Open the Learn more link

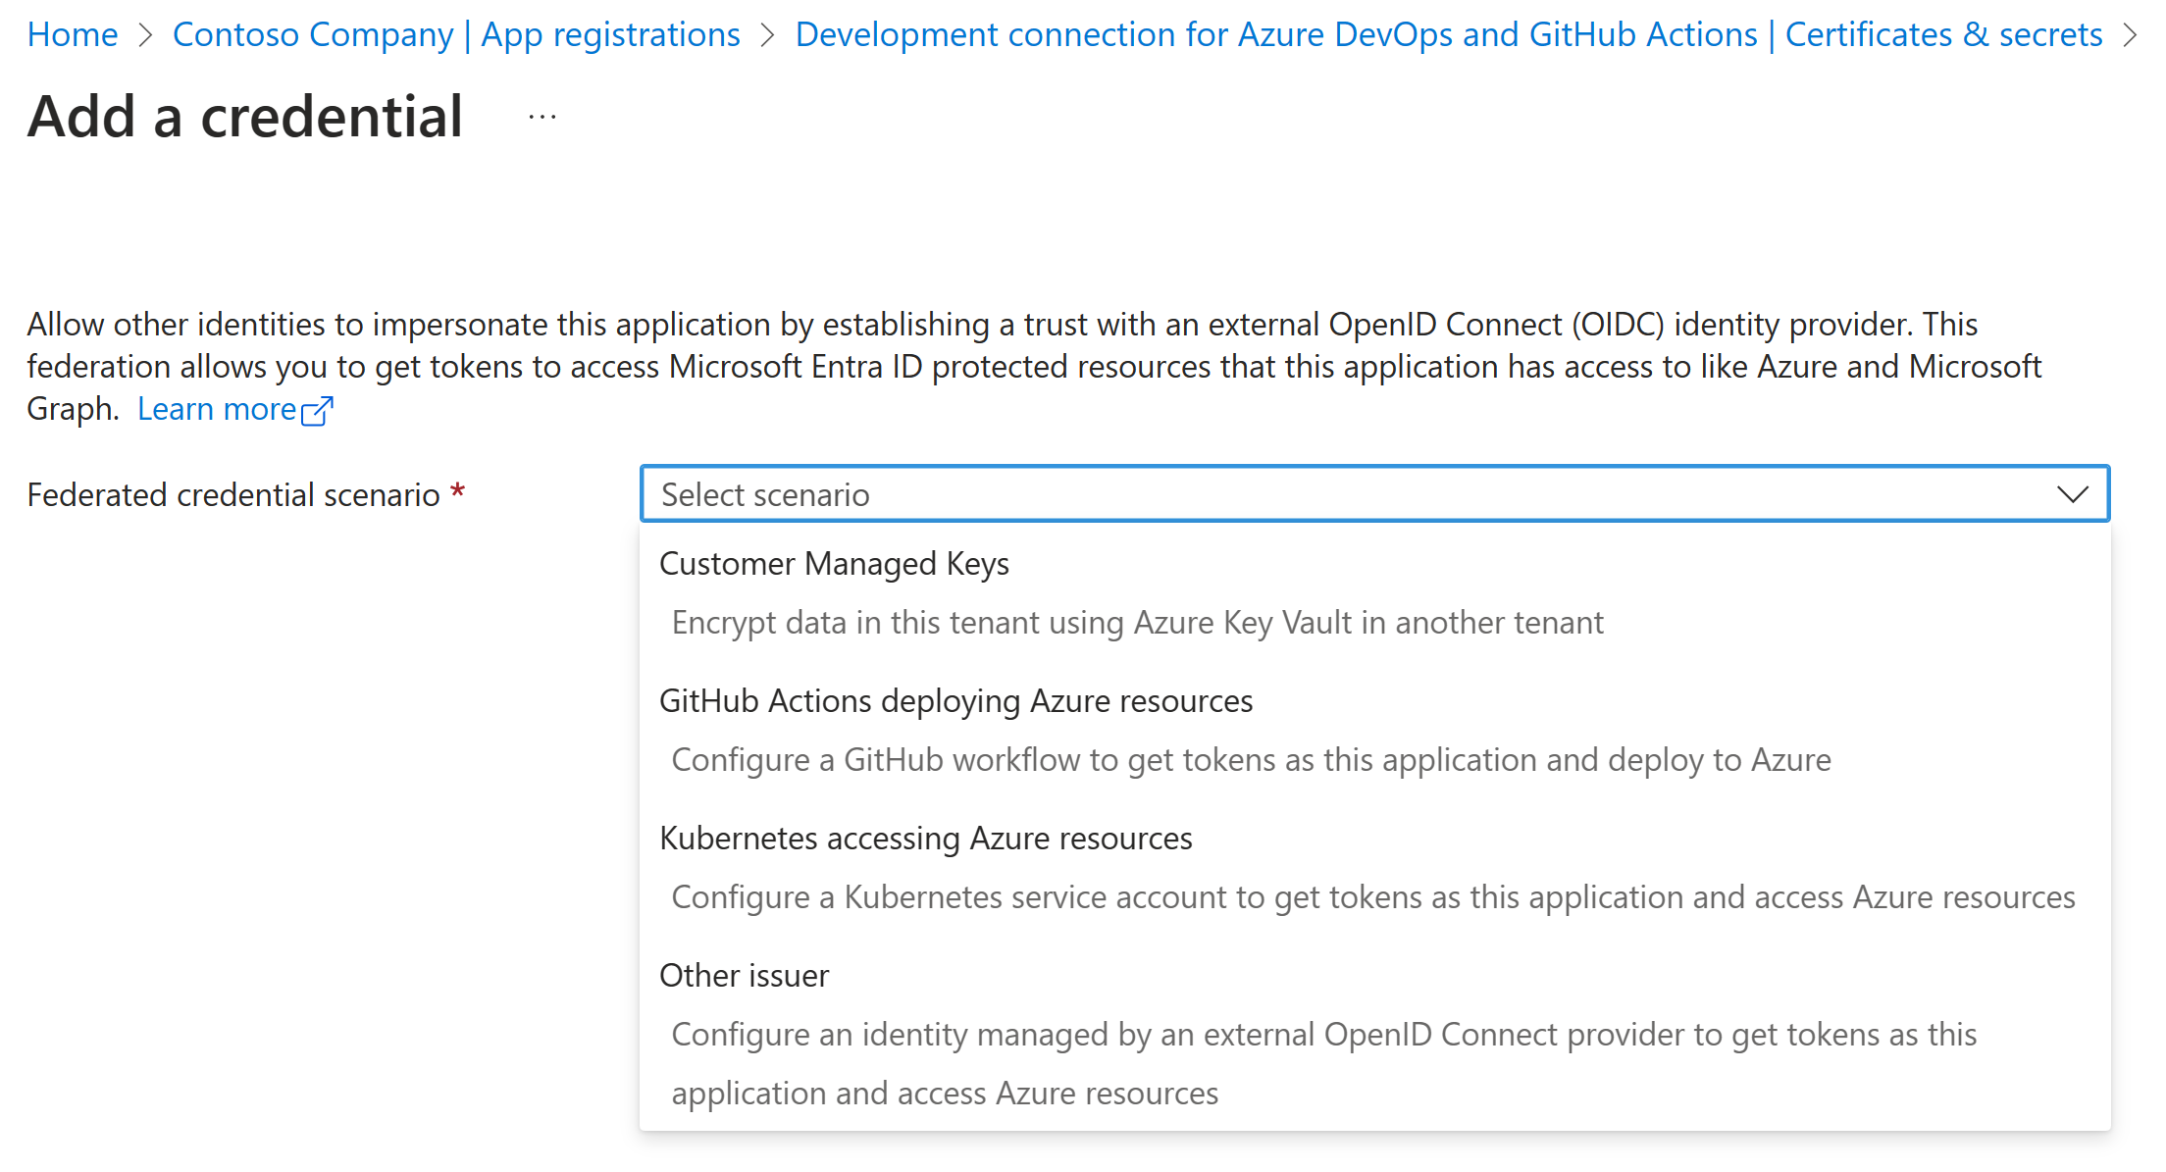[217, 409]
